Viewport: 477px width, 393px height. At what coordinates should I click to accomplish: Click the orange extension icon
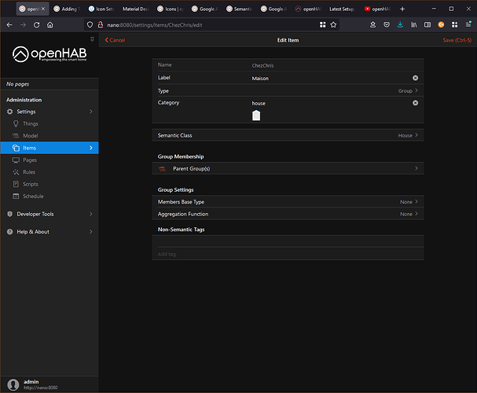(x=441, y=25)
